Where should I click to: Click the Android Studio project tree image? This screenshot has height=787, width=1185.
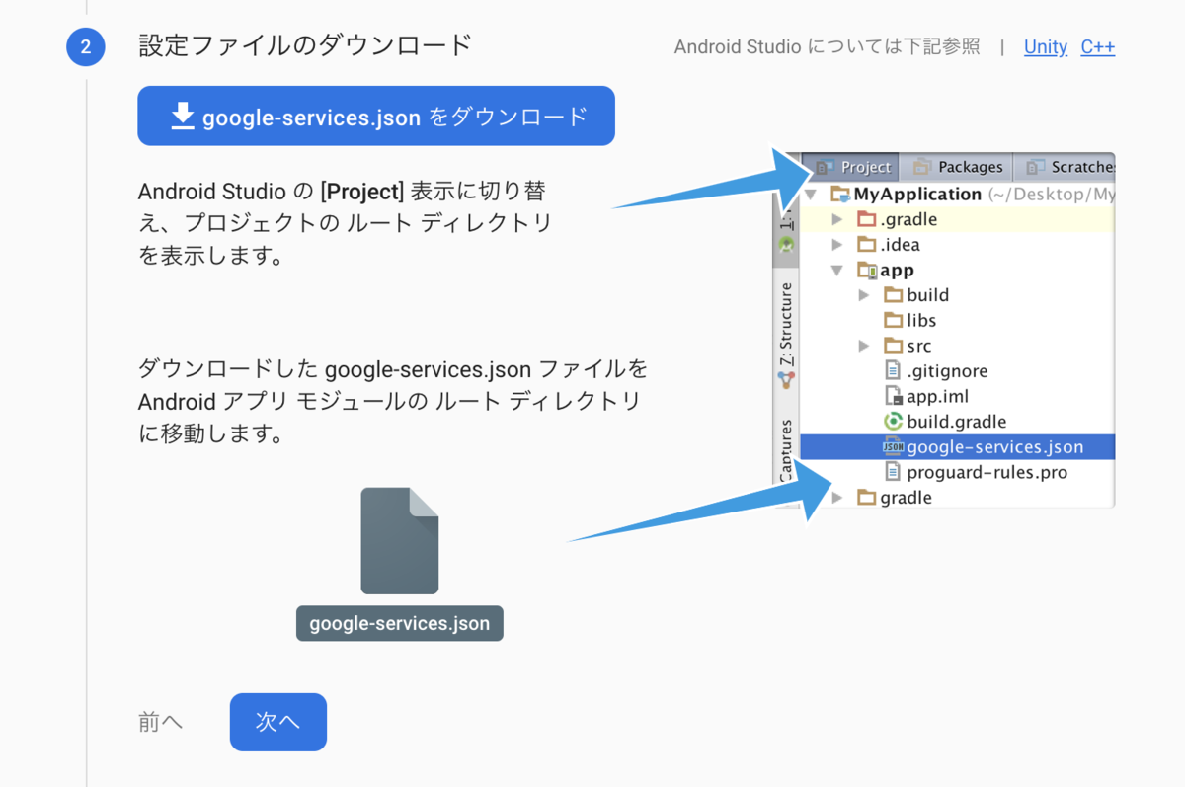[x=944, y=330]
